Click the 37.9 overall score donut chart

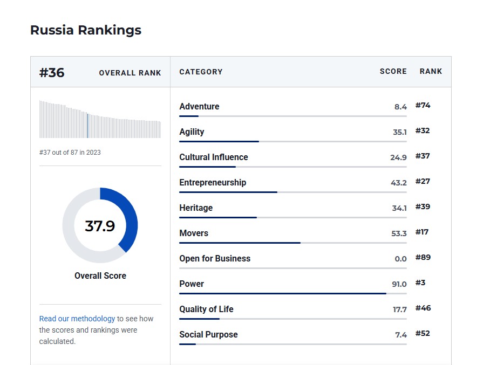tap(100, 225)
